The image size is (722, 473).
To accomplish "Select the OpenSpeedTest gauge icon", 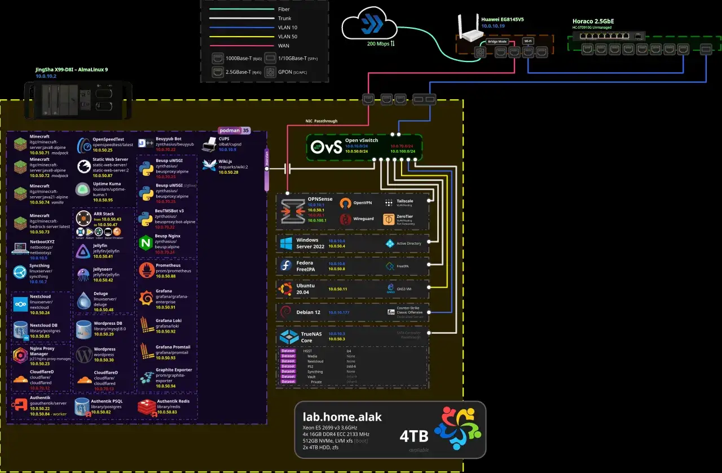I will pos(84,145).
